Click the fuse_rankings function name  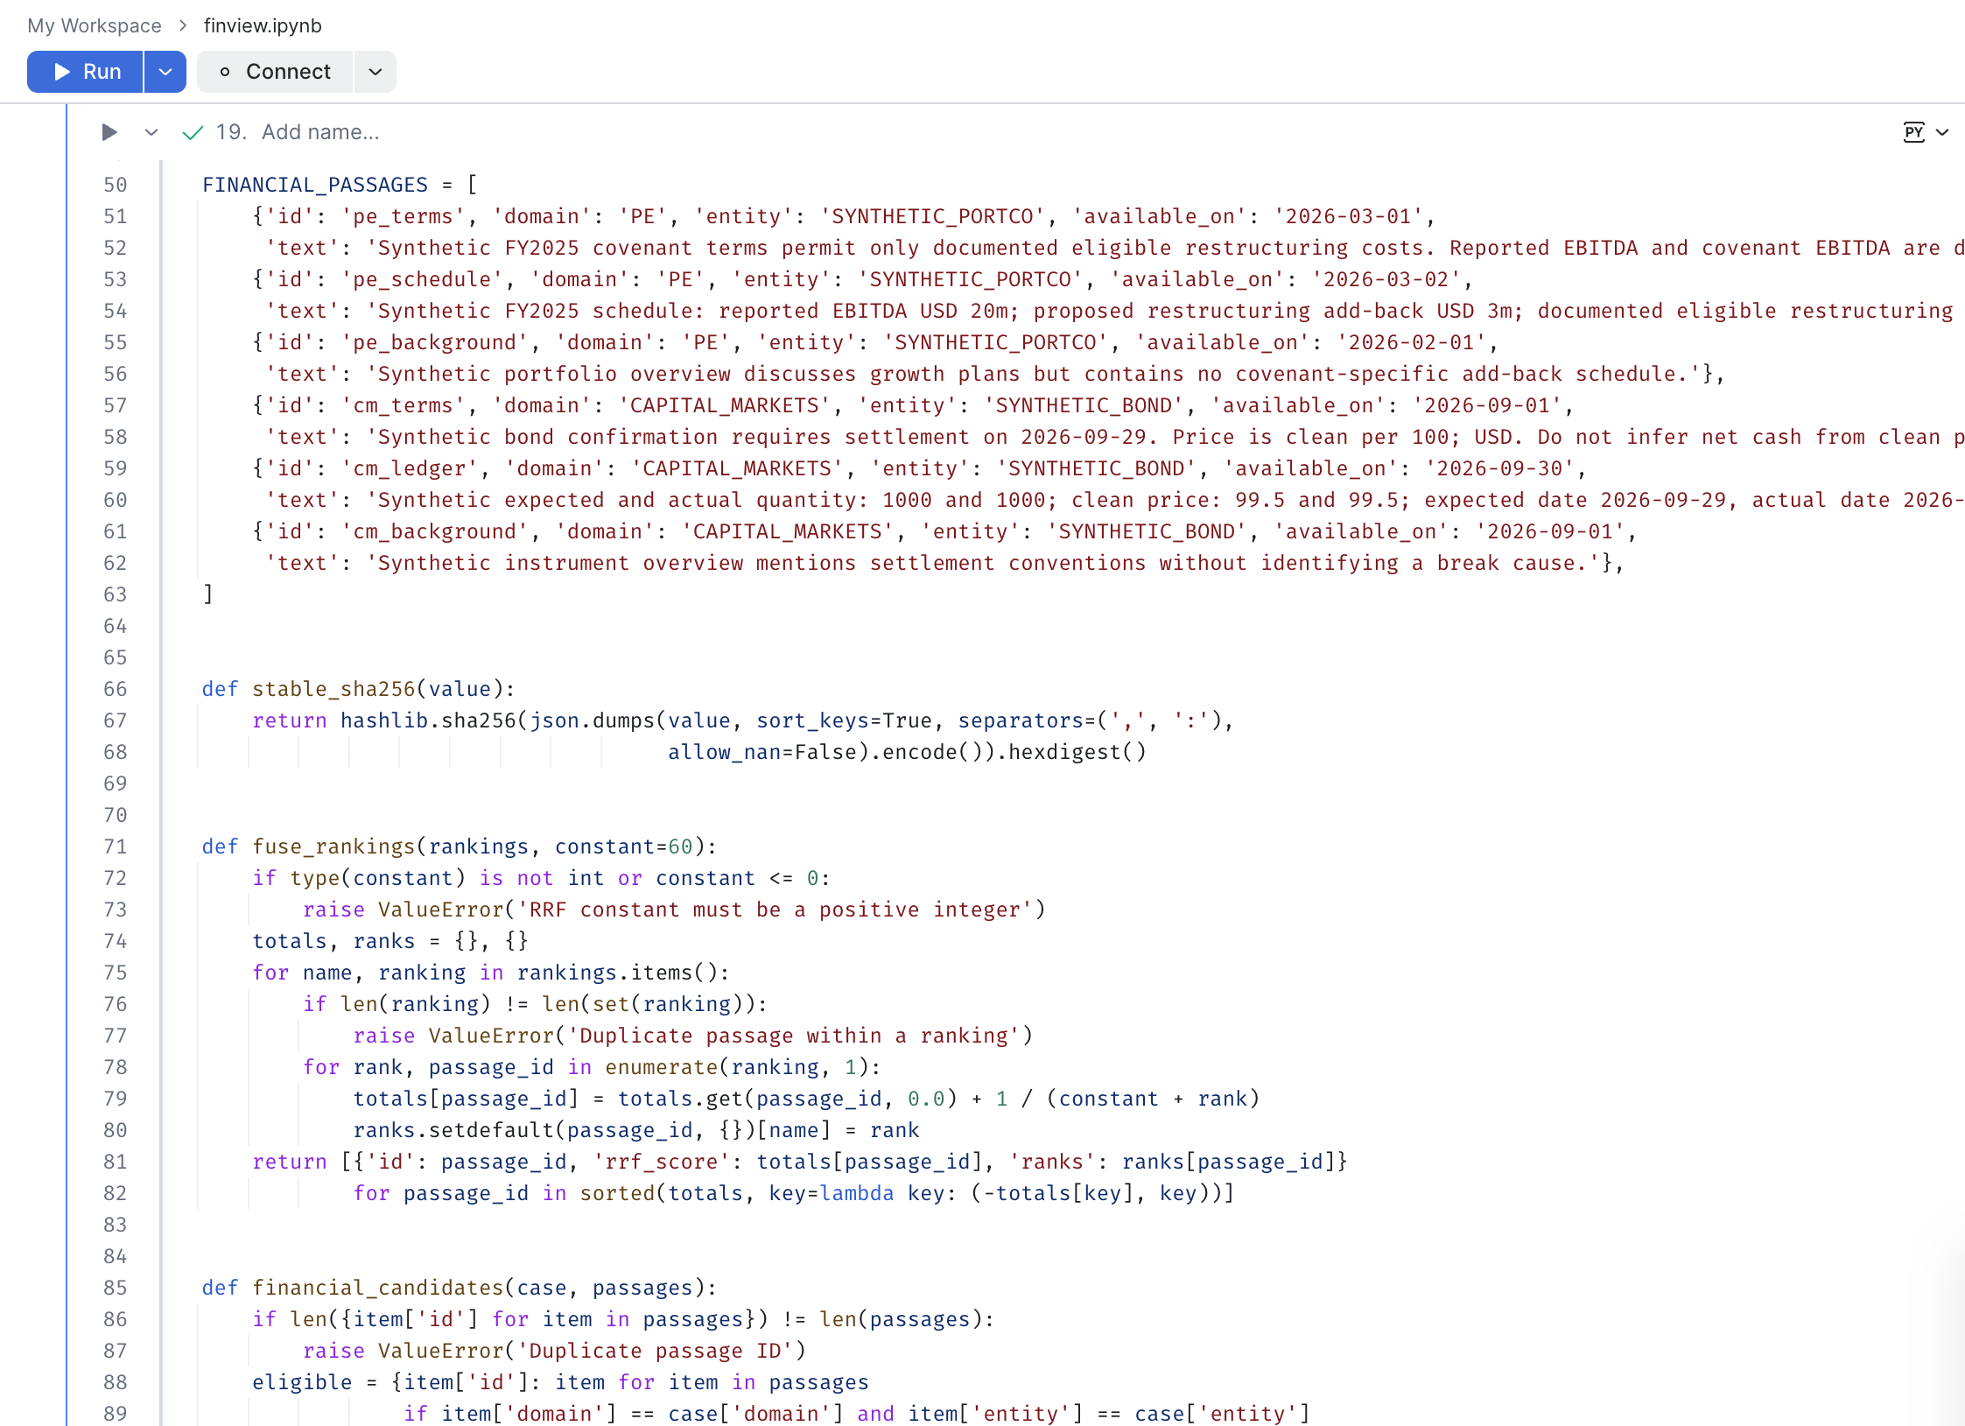(x=333, y=846)
